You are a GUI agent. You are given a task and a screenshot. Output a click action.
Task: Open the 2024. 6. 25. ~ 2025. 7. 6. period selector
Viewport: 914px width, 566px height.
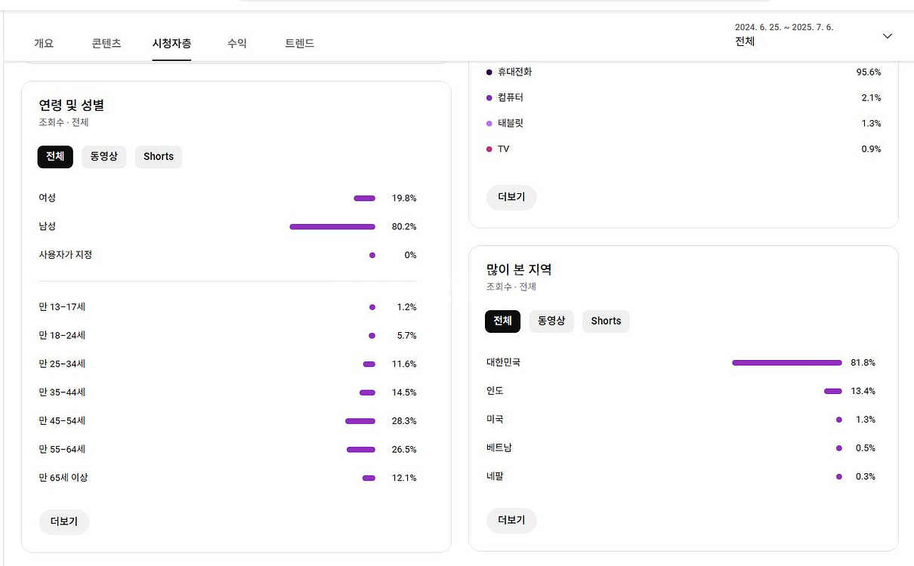coord(786,35)
